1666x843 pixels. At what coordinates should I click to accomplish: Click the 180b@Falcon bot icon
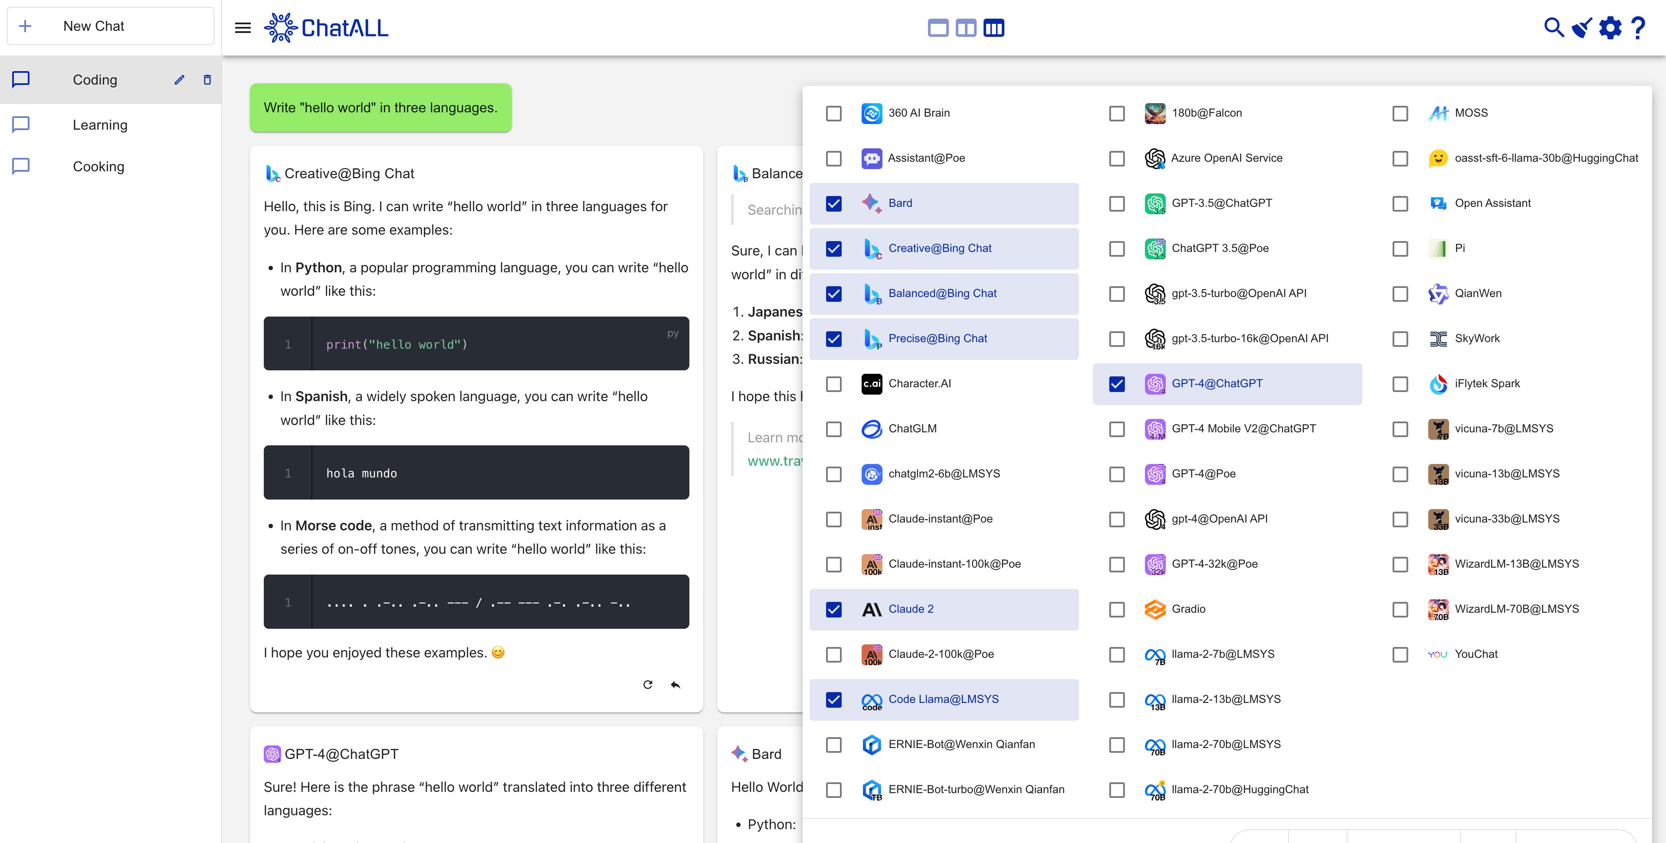pyautogui.click(x=1155, y=113)
